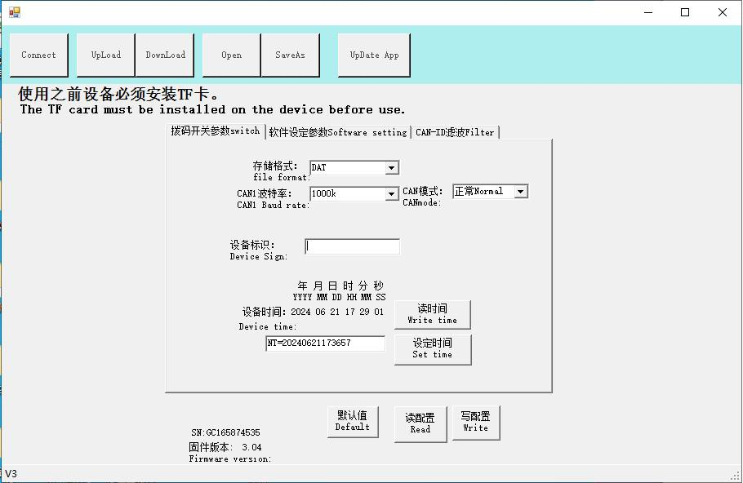Open a file with the Open button
Image resolution: width=743 pixels, height=483 pixels.
[231, 55]
